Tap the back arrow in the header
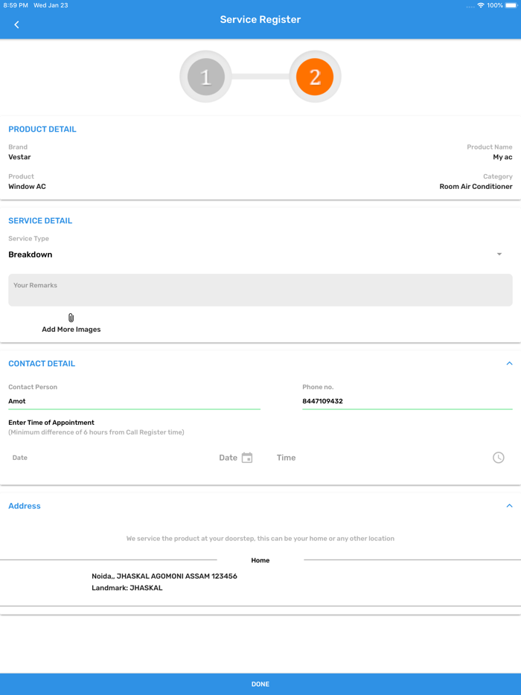This screenshot has height=695, width=521. [16, 24]
